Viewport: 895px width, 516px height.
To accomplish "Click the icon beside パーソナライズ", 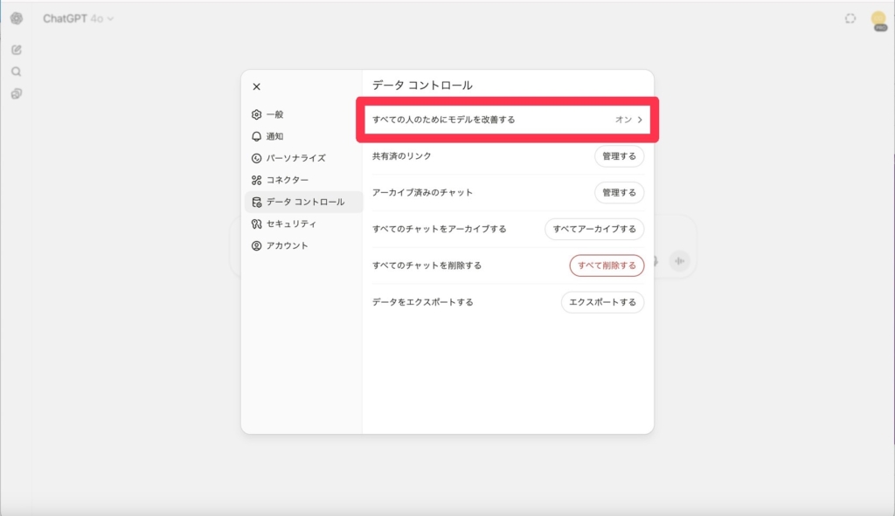I will 256,158.
